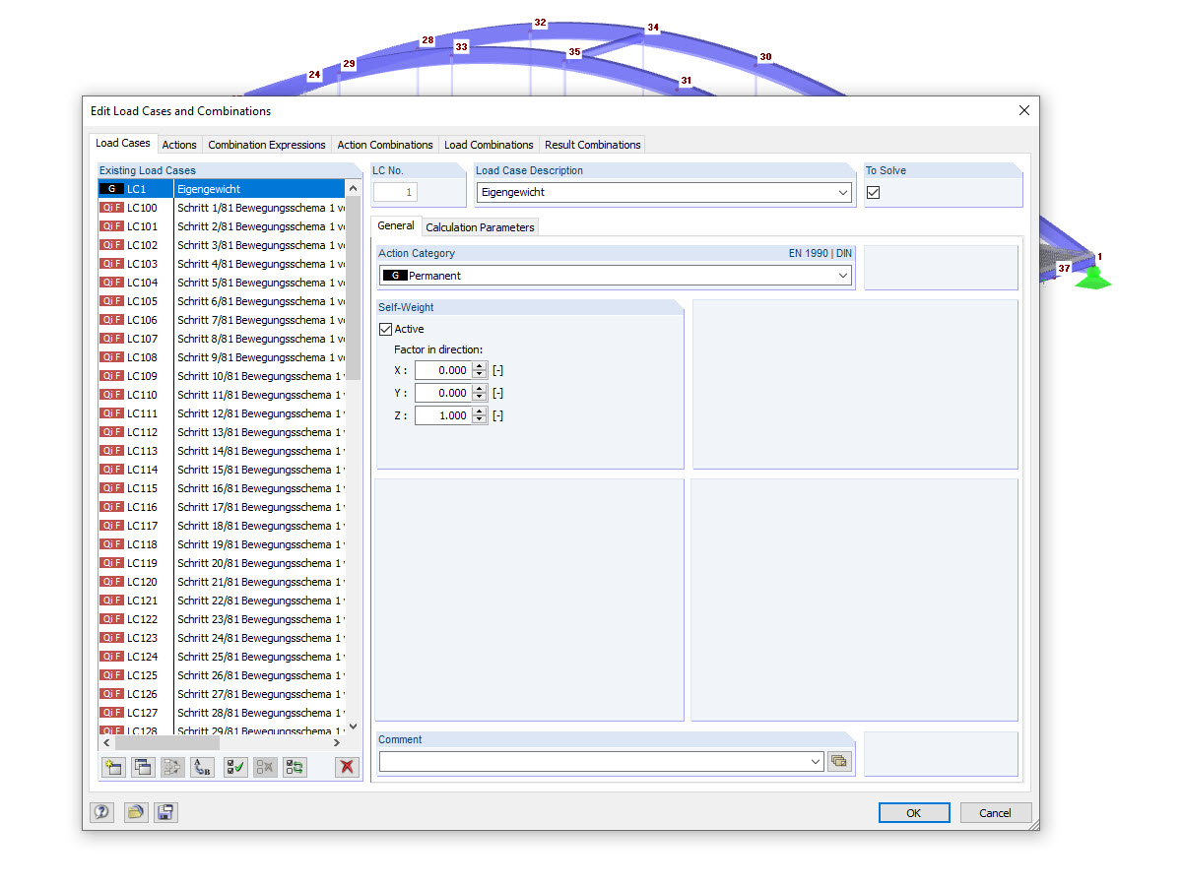Select the check-all load cases icon
1182x886 pixels.
click(234, 767)
